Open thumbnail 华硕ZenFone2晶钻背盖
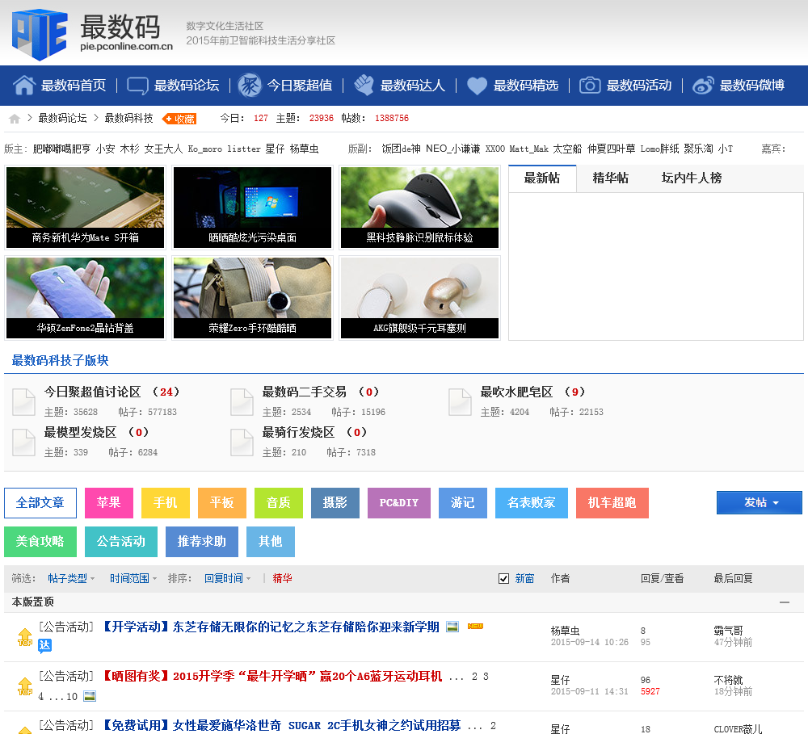The height and width of the screenshot is (734, 808). point(85,298)
